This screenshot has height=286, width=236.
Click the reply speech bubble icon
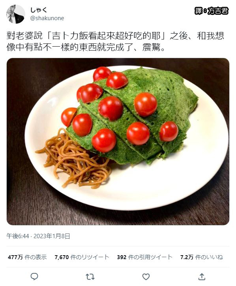point(34,277)
